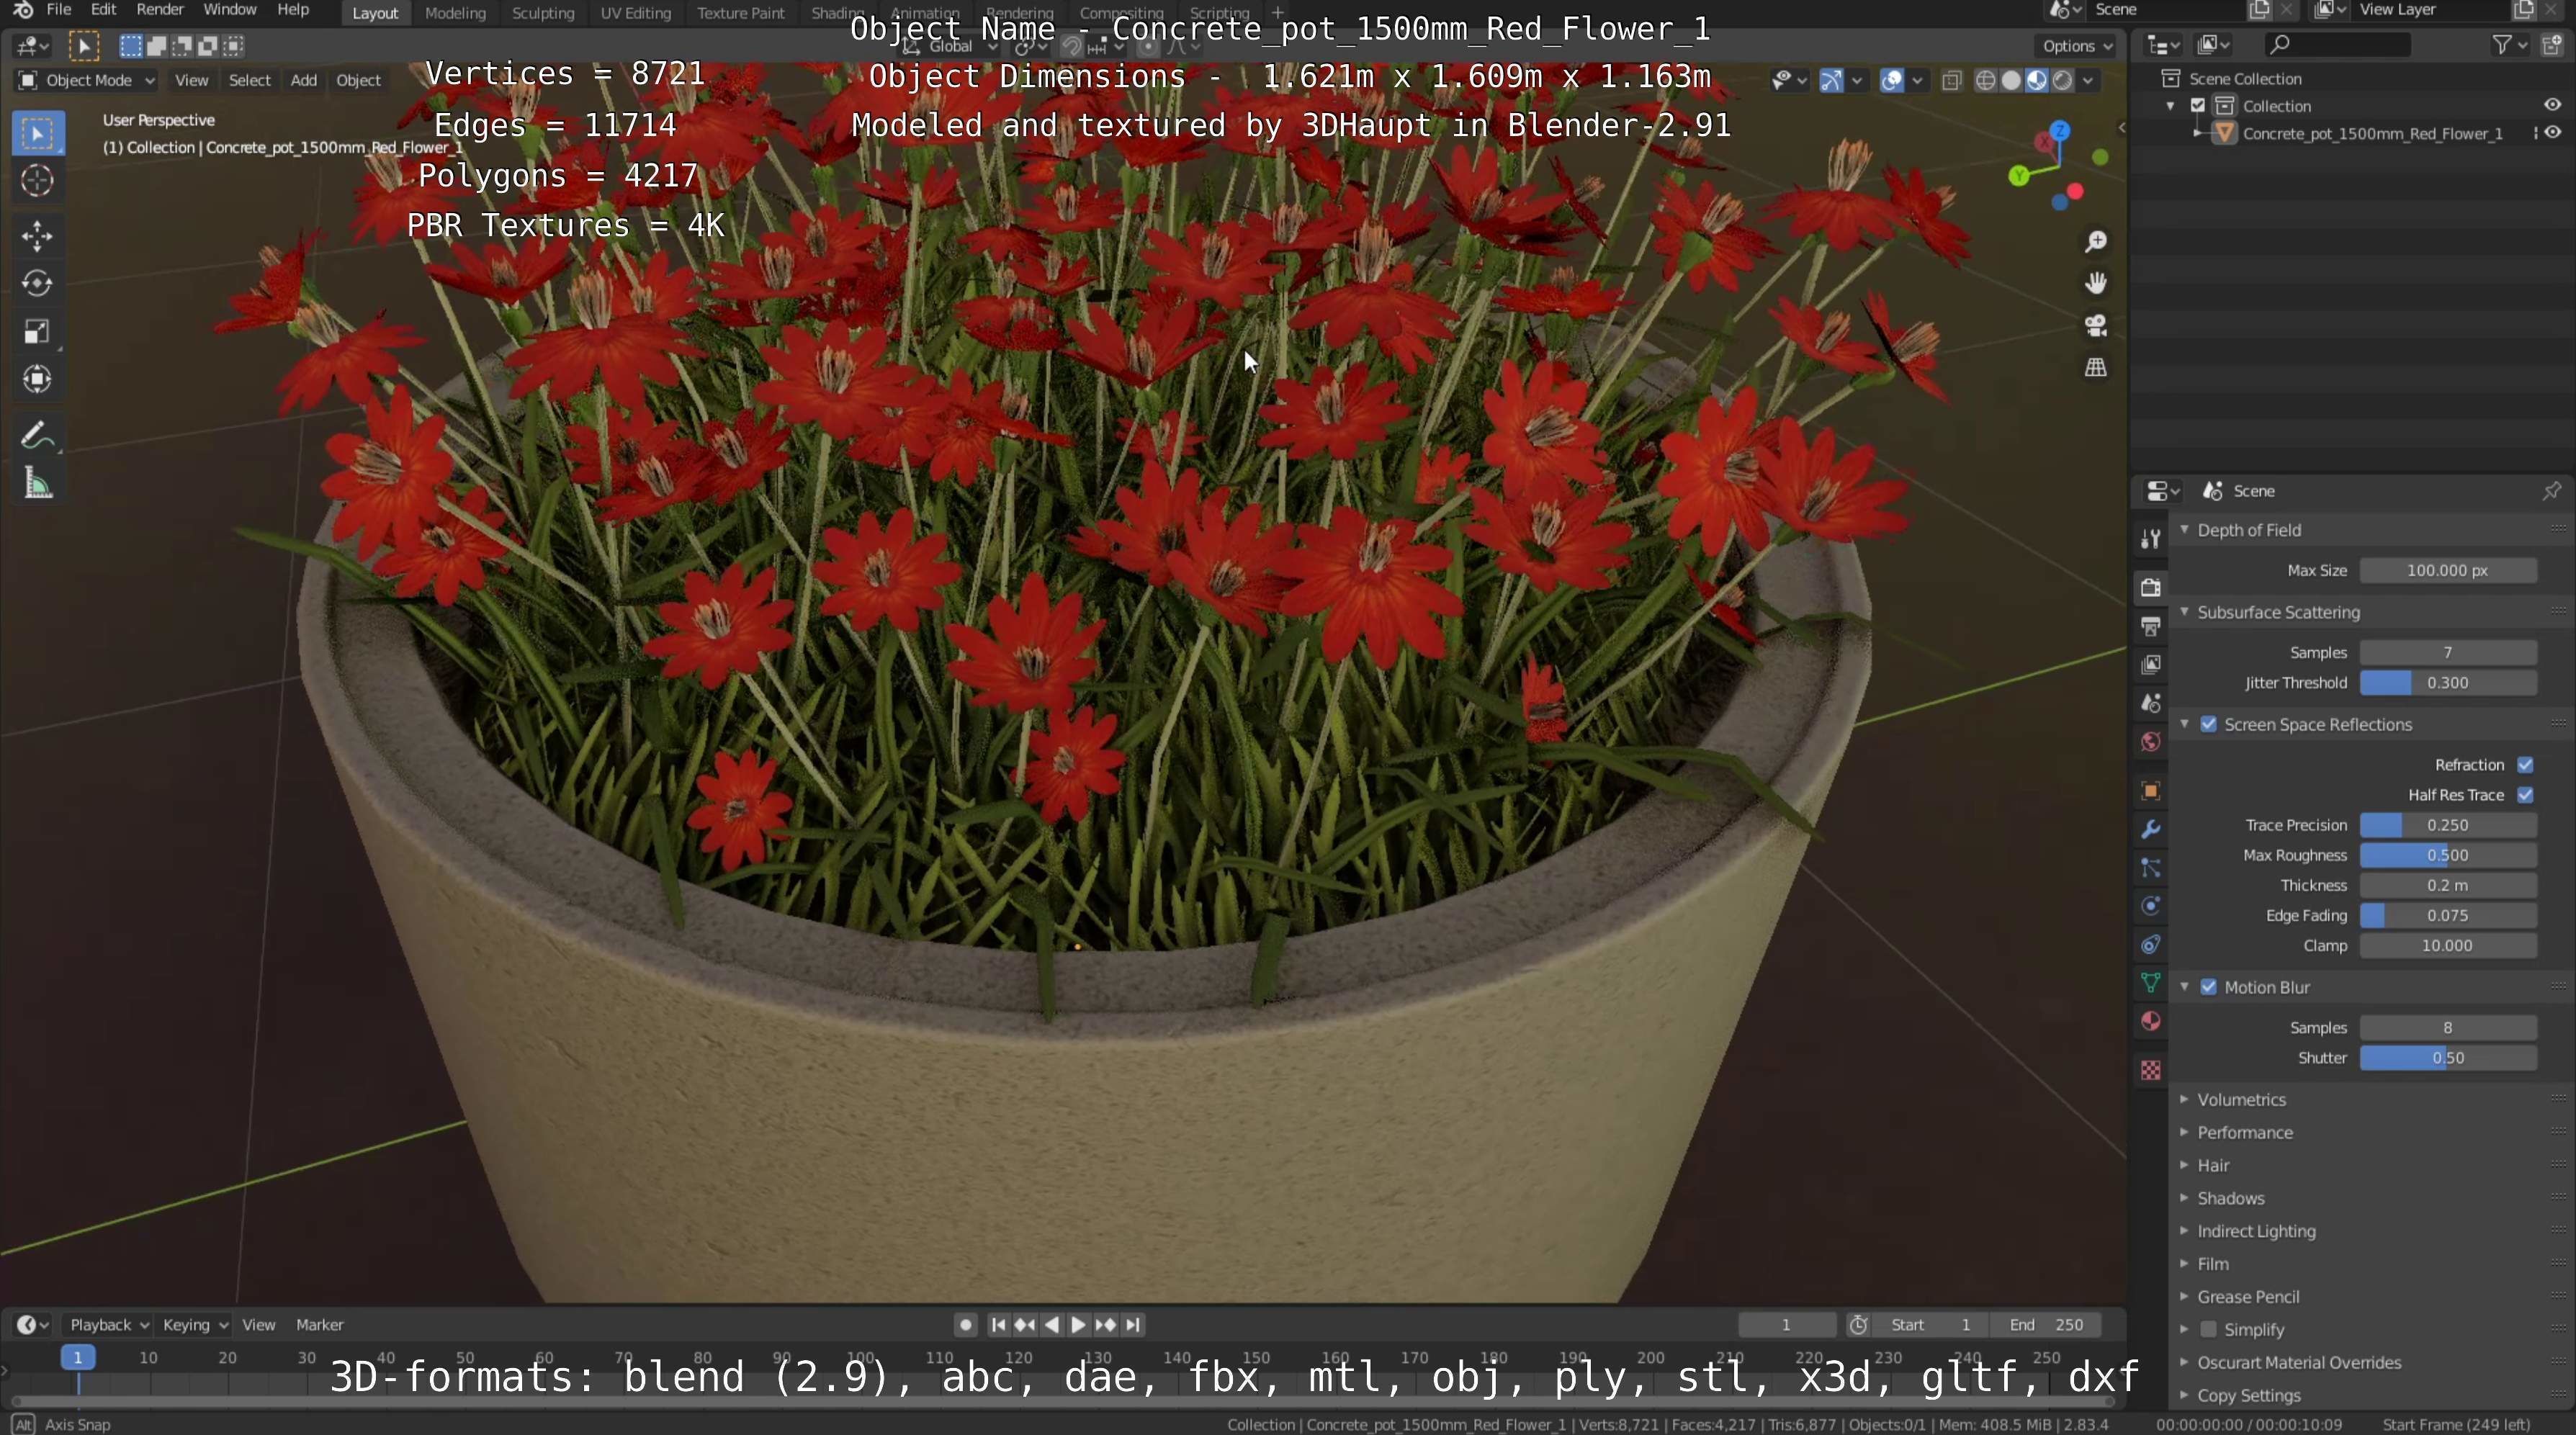Toggle X-ray show-through button
This screenshot has width=2576, height=1435.
coord(1951,81)
